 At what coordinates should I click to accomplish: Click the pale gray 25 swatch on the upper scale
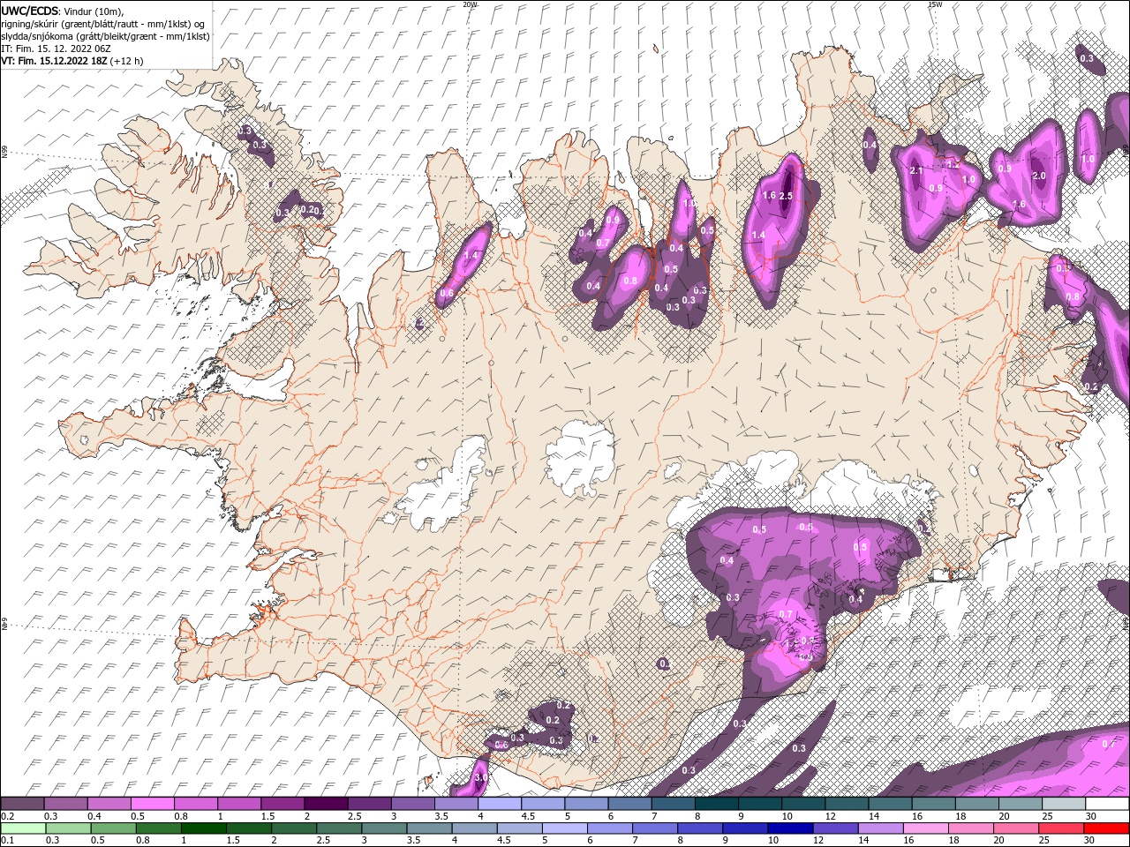pos(1063,804)
